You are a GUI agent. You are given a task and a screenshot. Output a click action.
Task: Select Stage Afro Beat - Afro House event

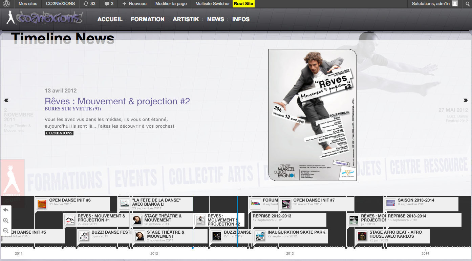coord(392,236)
